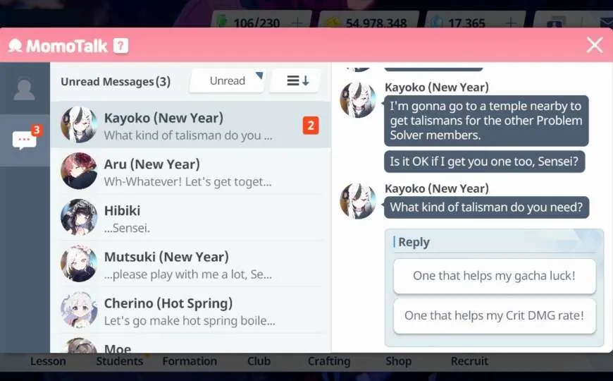Open the students contact tab in sidebar
This screenshot has height=381, width=613.
click(x=25, y=89)
